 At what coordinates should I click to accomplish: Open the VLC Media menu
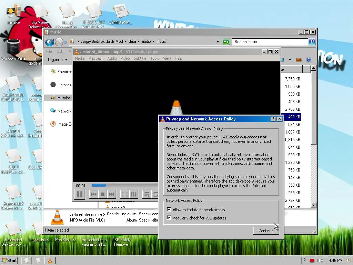coord(80,58)
